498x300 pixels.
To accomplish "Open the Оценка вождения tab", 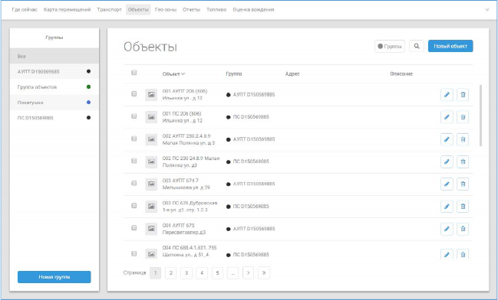I will [x=253, y=10].
